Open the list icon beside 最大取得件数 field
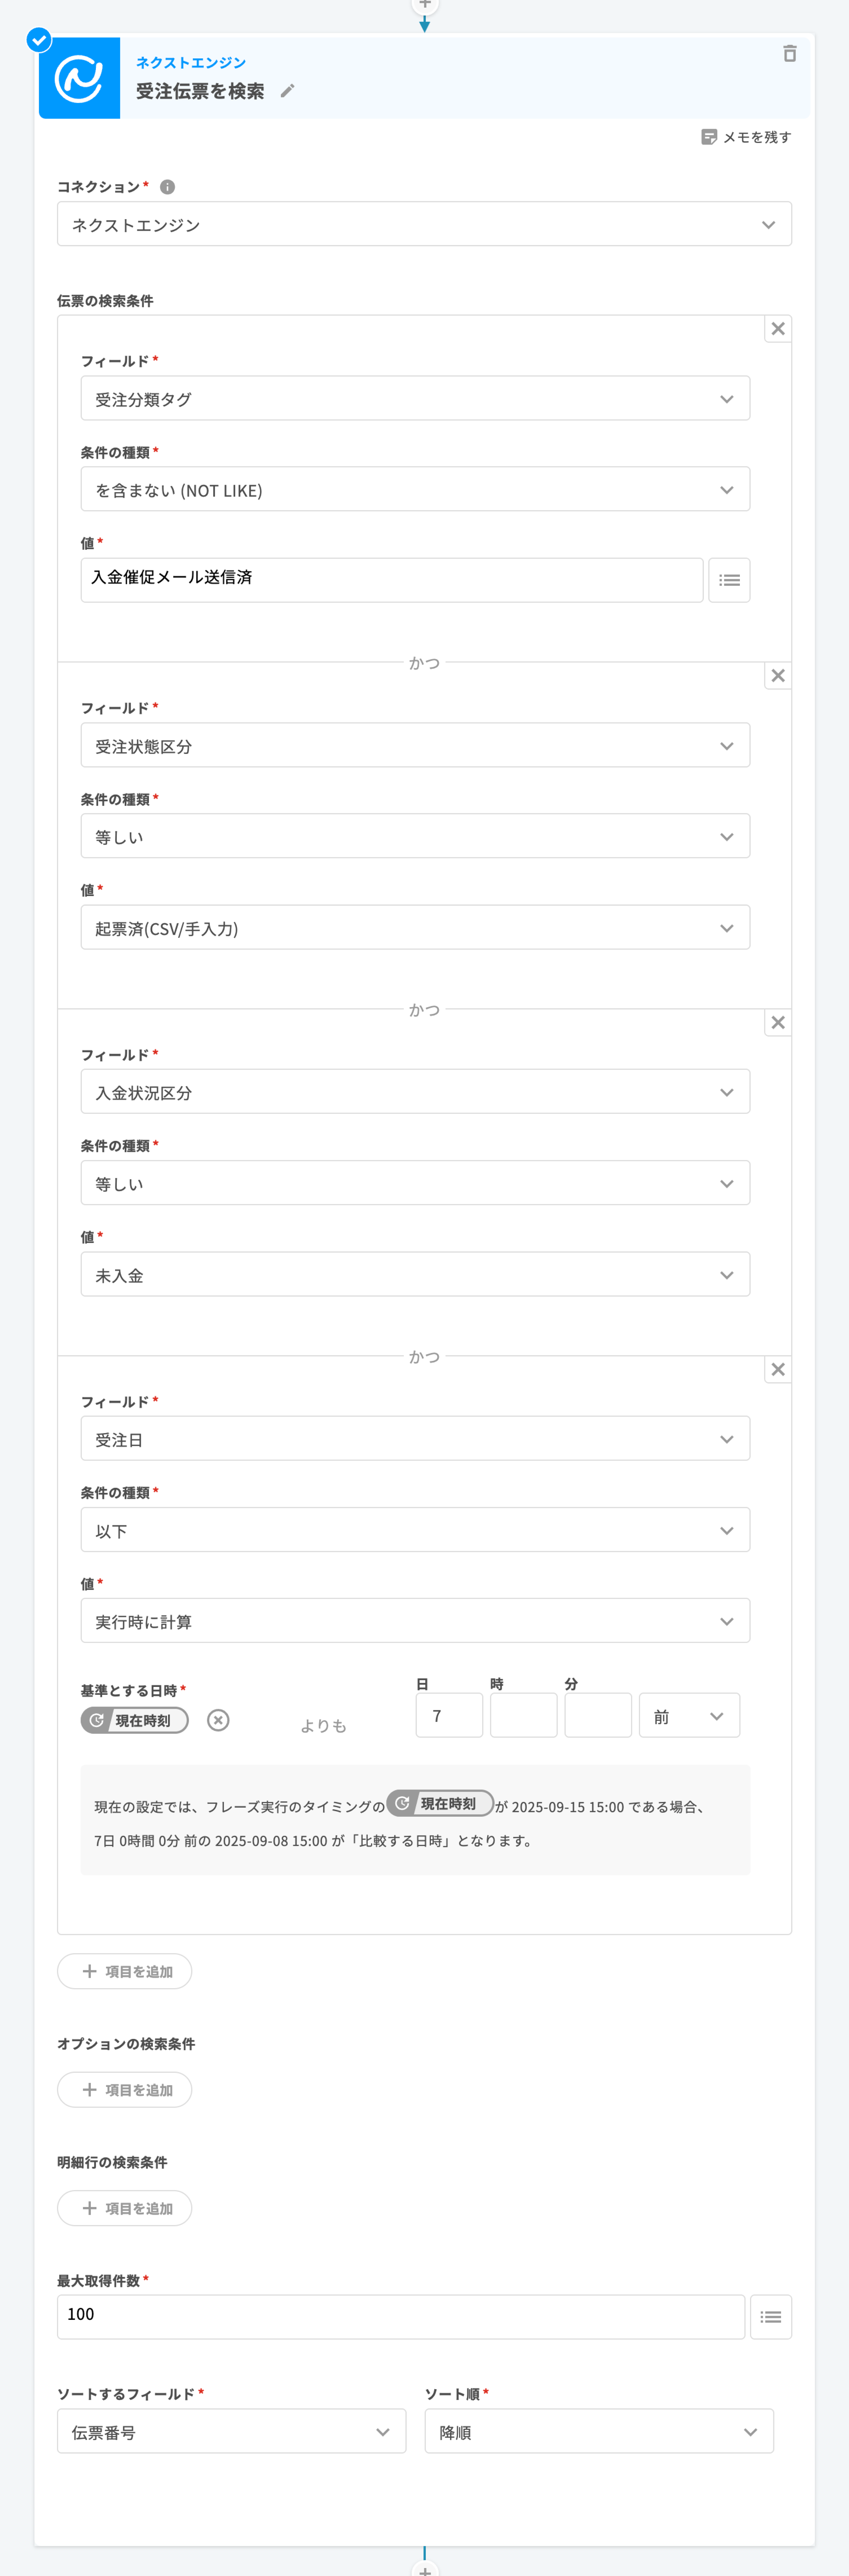 (x=770, y=2317)
